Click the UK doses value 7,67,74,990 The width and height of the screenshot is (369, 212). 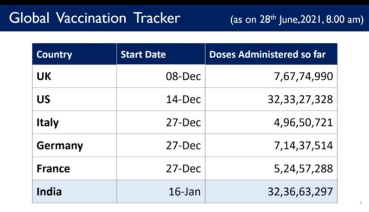[x=303, y=76]
